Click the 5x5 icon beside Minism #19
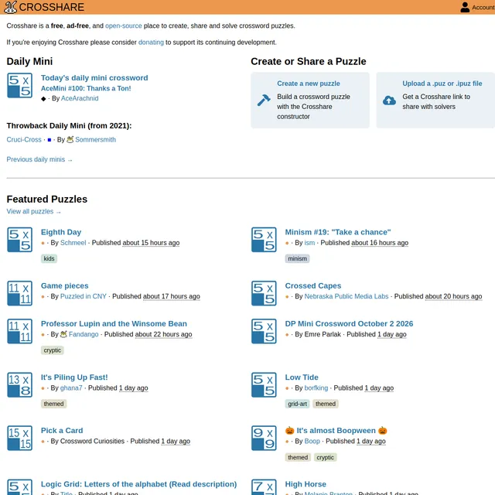 tap(264, 240)
